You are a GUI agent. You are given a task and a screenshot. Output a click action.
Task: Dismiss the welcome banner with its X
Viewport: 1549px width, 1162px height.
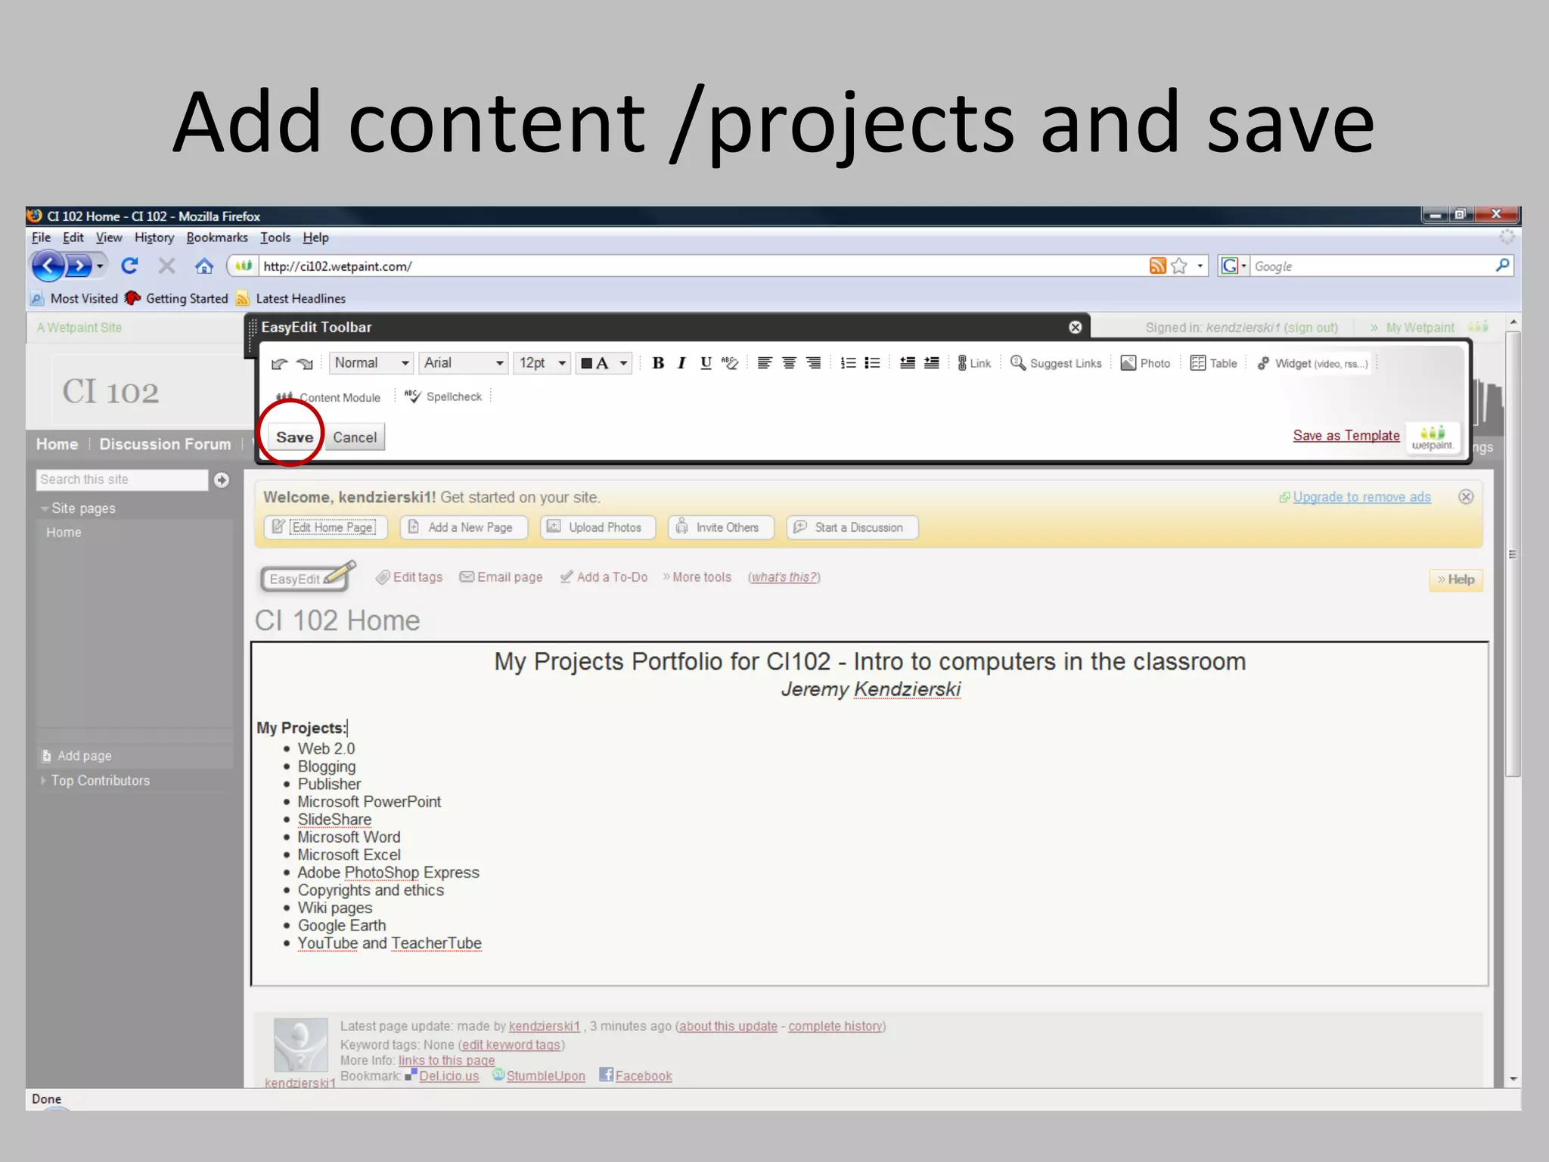tap(1466, 496)
